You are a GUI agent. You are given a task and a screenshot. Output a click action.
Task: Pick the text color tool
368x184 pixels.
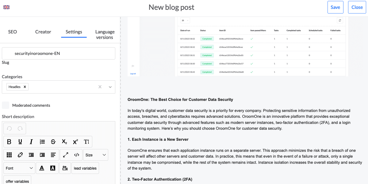click(x=42, y=168)
